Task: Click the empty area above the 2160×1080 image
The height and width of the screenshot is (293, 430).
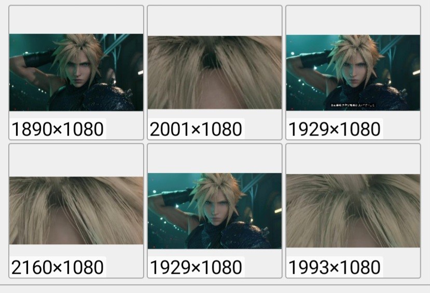Action: [76, 160]
